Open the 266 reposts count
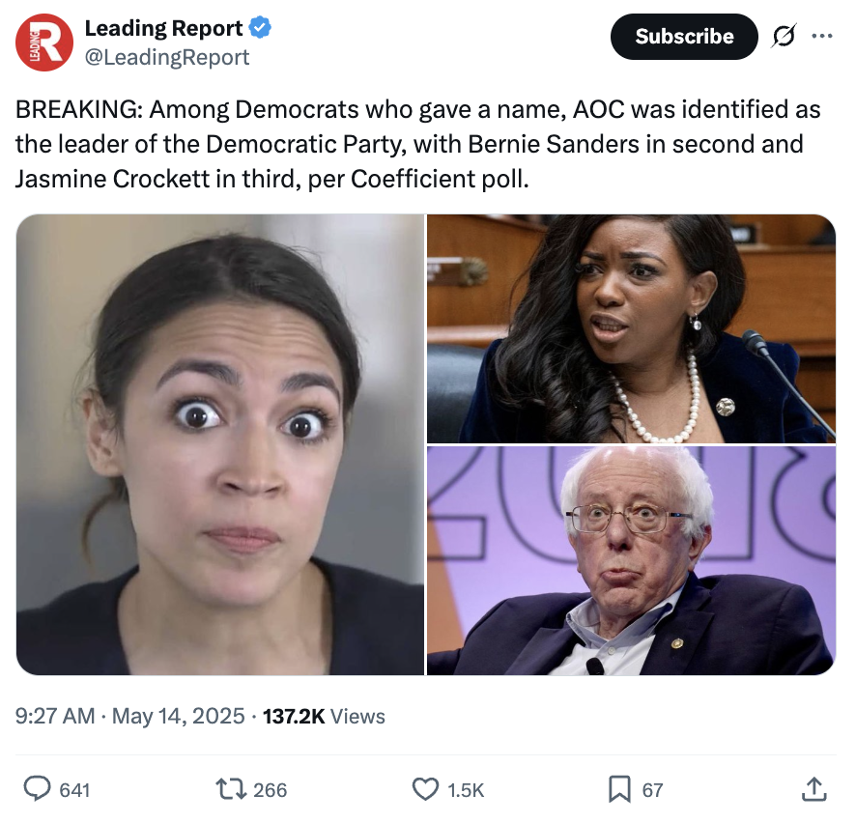This screenshot has height=823, width=856. (x=271, y=790)
